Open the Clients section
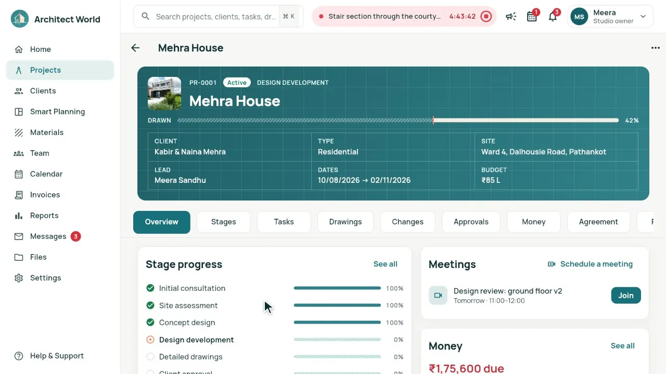Image resolution: width=666 pixels, height=374 pixels. [60, 91]
